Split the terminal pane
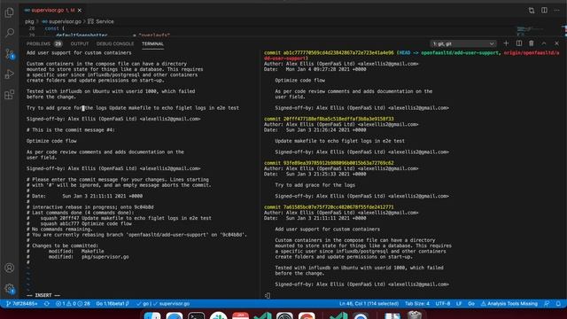Screen dimensions: 567x319 [x=519, y=43]
